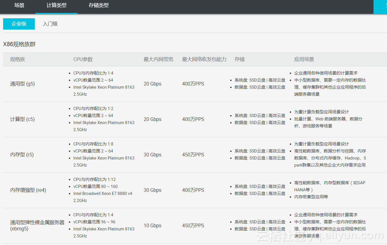Select 通用型弹性裸金属服务器 (ebmg5) row name
387x245 pixels.
click(x=37, y=226)
